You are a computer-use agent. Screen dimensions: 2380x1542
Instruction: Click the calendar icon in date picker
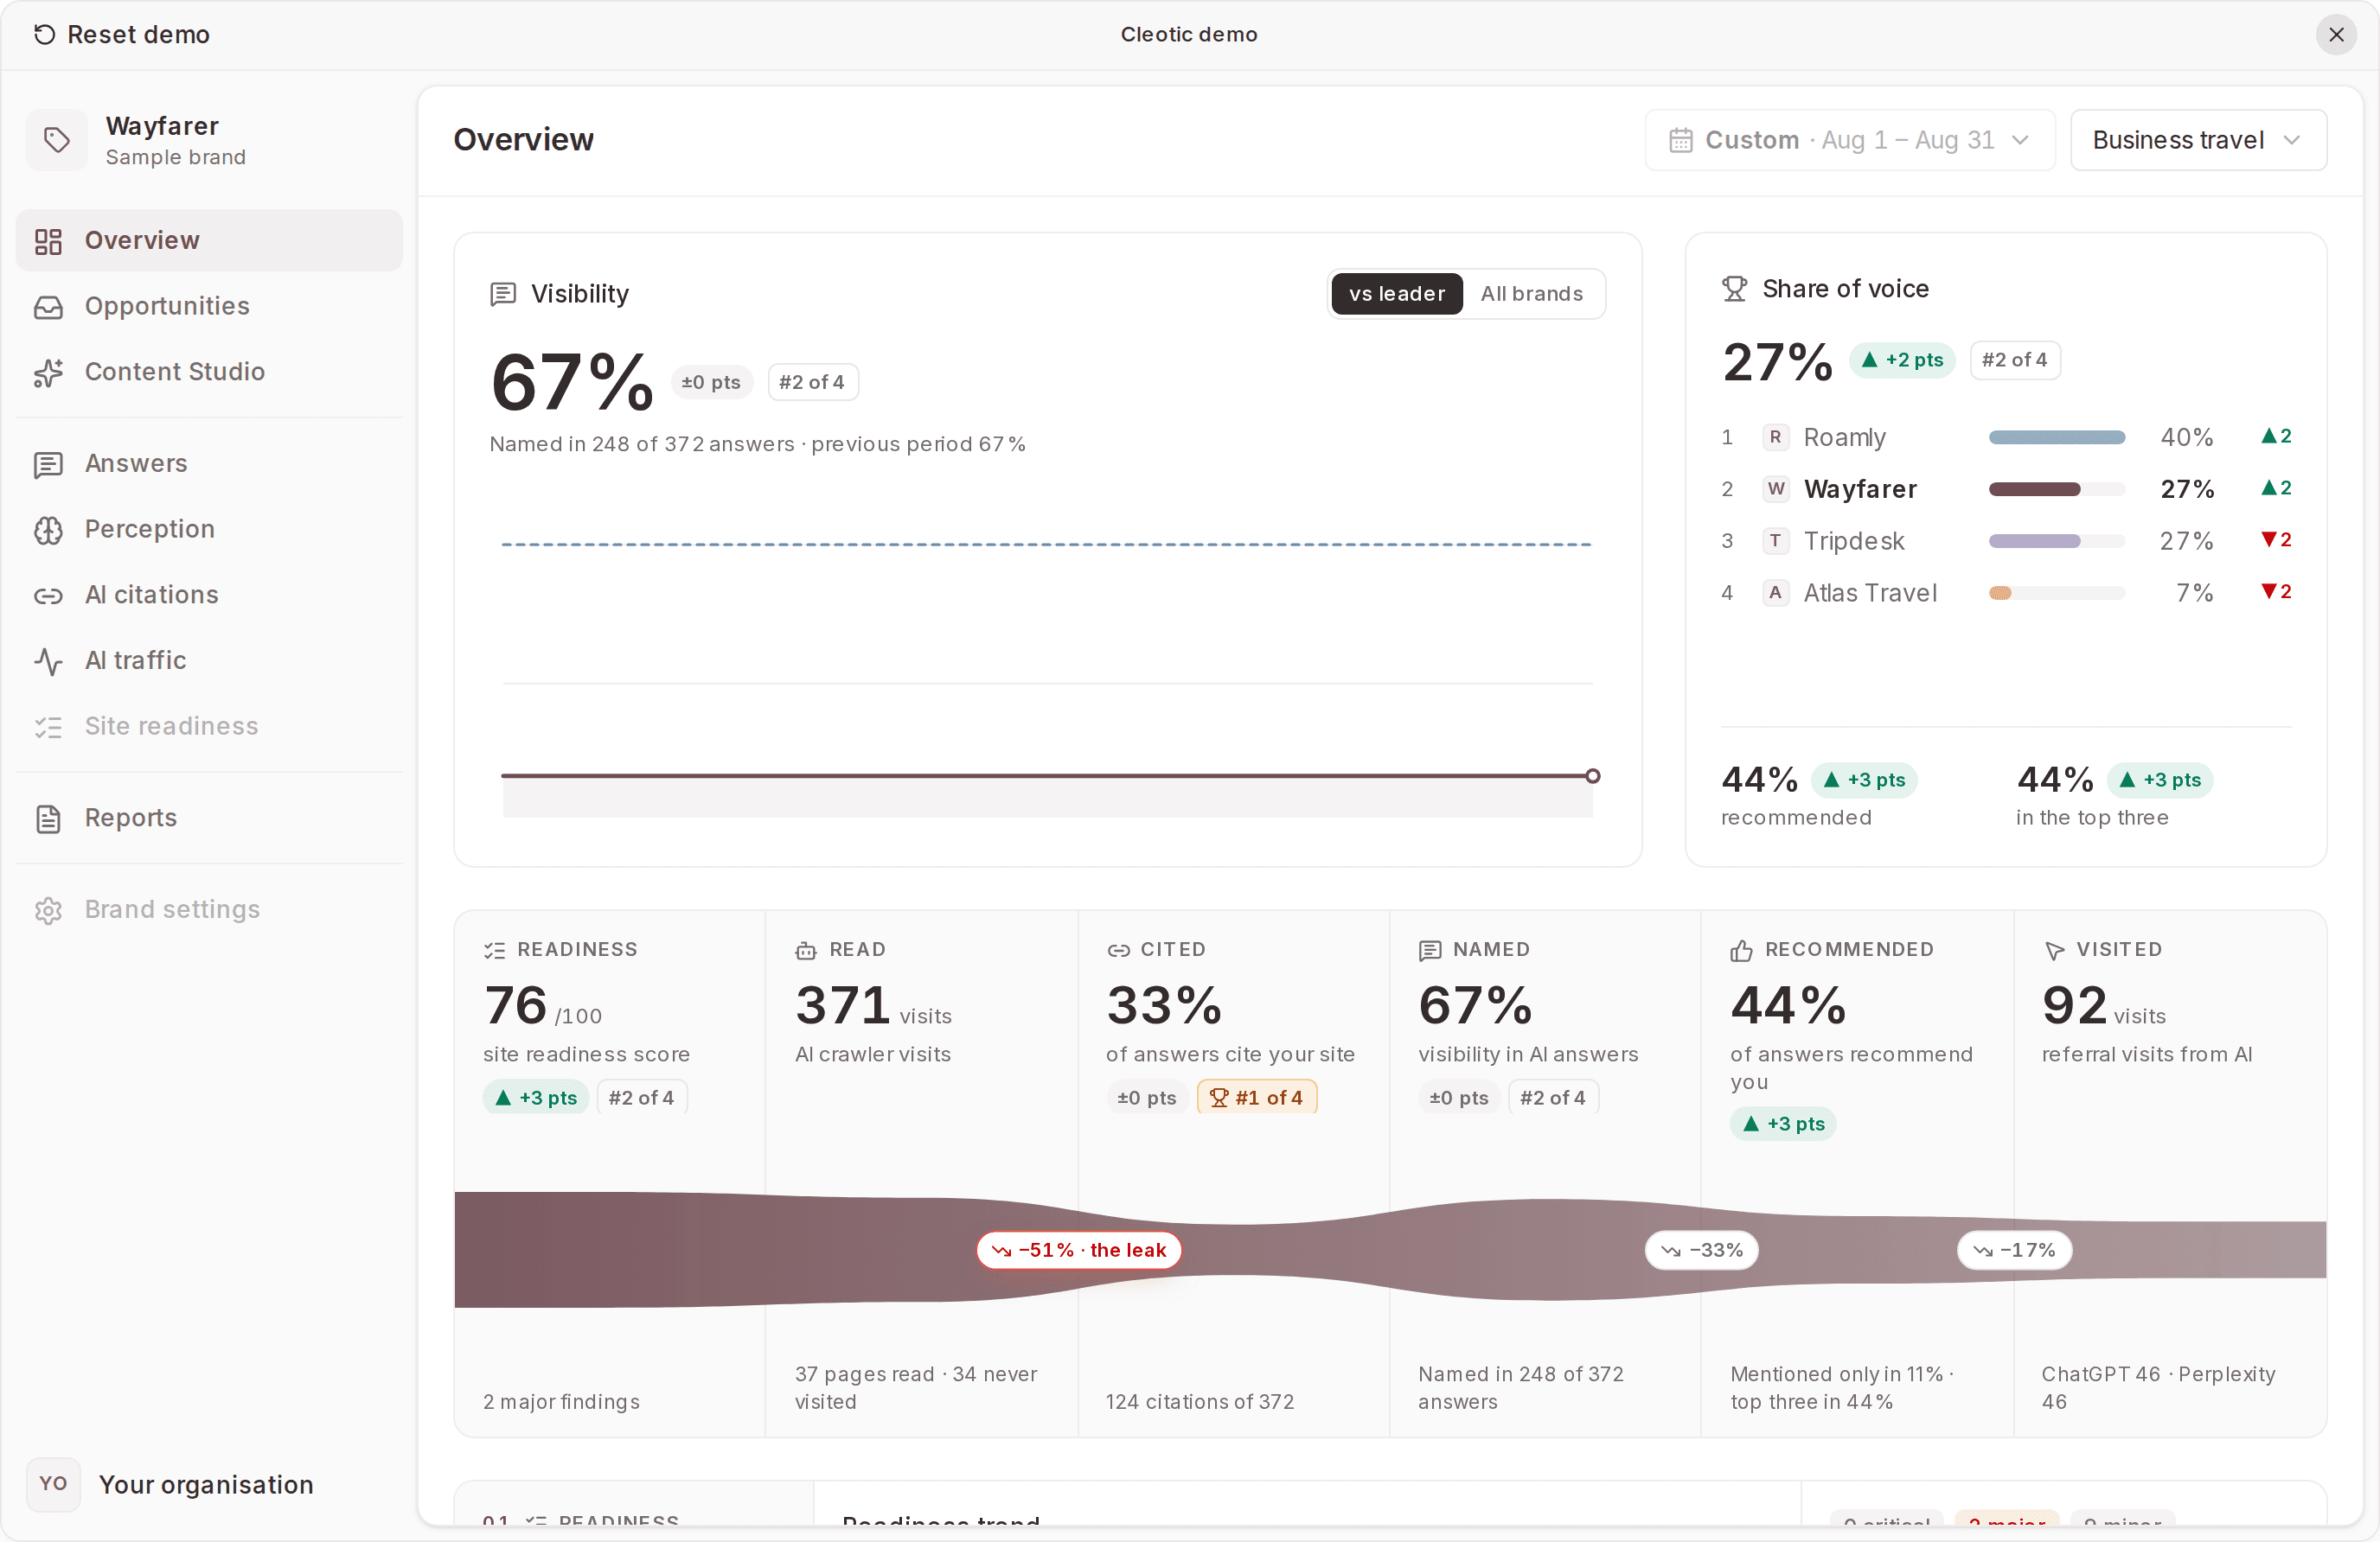click(1680, 140)
